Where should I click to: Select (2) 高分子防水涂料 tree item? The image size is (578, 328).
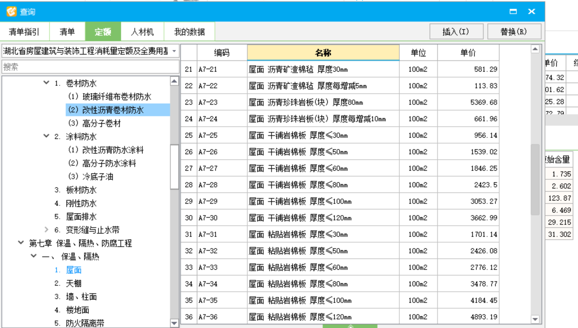tap(102, 163)
